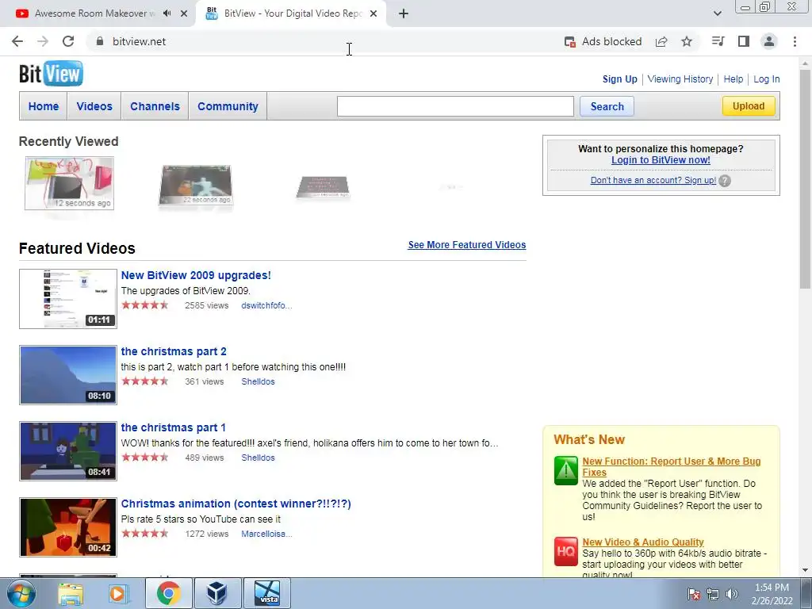Open recently viewed 12 seconds ago thumbnail
This screenshot has height=609, width=812.
tap(70, 183)
